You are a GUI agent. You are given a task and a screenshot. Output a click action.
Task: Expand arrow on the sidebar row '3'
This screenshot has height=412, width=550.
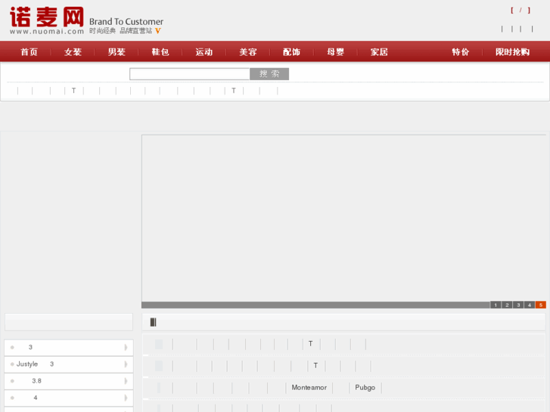click(x=126, y=348)
